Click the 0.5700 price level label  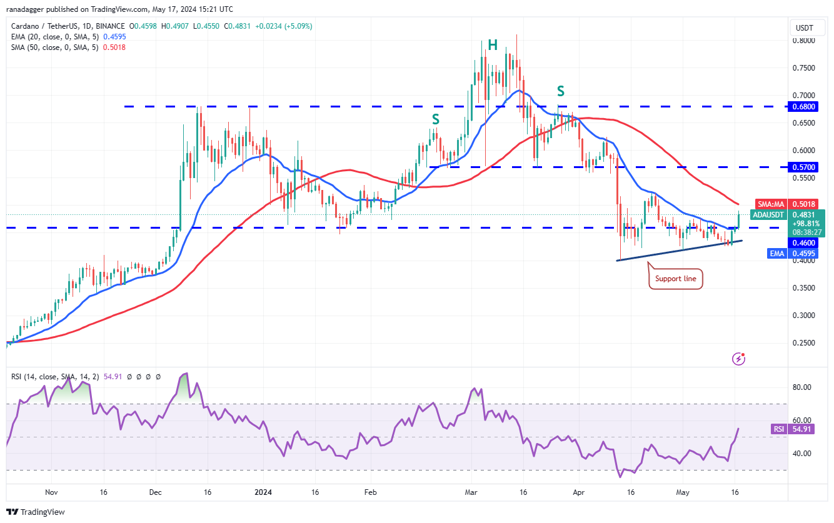click(806, 167)
